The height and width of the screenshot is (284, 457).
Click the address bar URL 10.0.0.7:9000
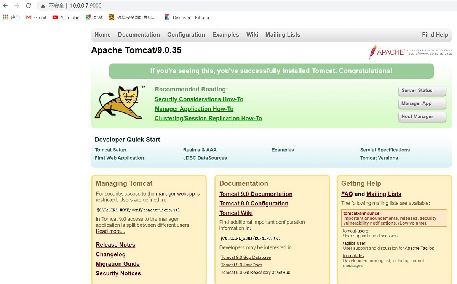86,6
